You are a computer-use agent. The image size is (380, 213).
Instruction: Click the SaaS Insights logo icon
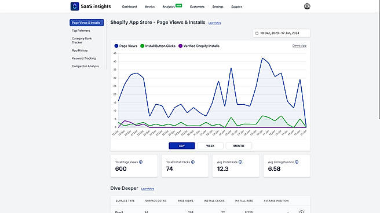pyautogui.click(x=75, y=6)
